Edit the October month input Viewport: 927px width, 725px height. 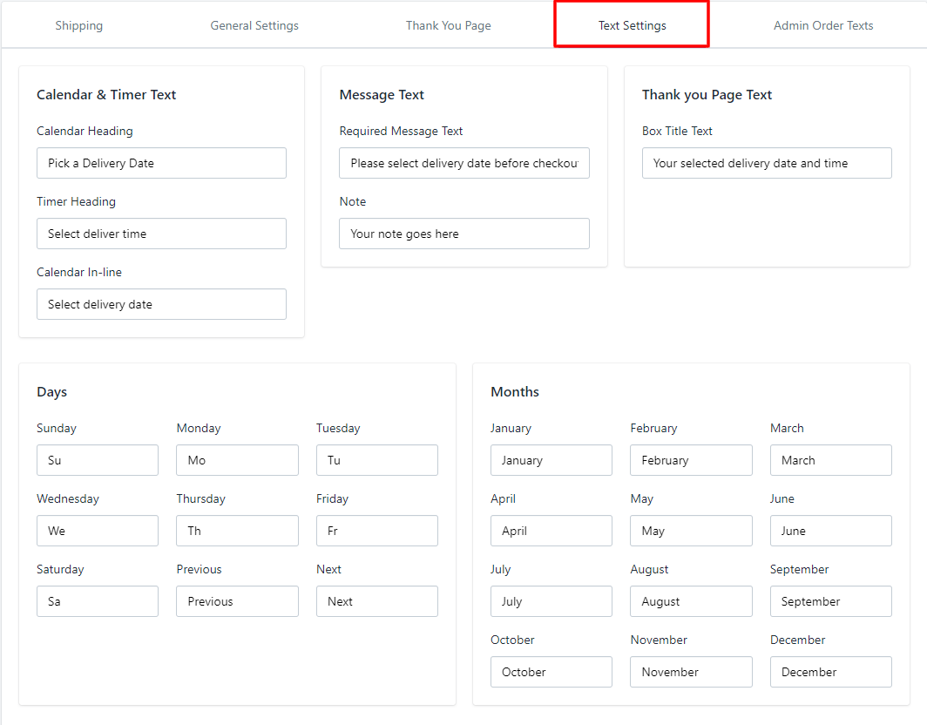click(551, 672)
